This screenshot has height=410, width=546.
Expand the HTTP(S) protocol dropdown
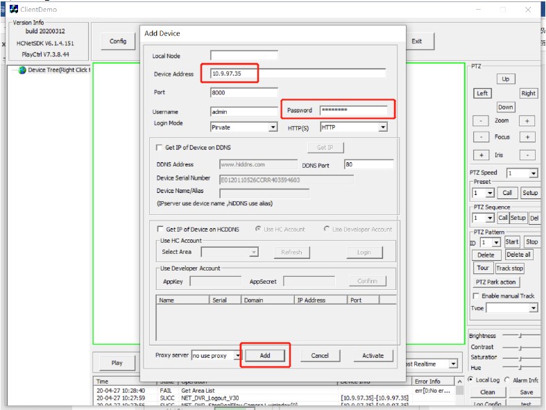coord(382,128)
